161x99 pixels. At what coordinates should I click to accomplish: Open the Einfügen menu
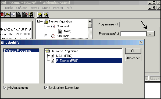[22, 8]
